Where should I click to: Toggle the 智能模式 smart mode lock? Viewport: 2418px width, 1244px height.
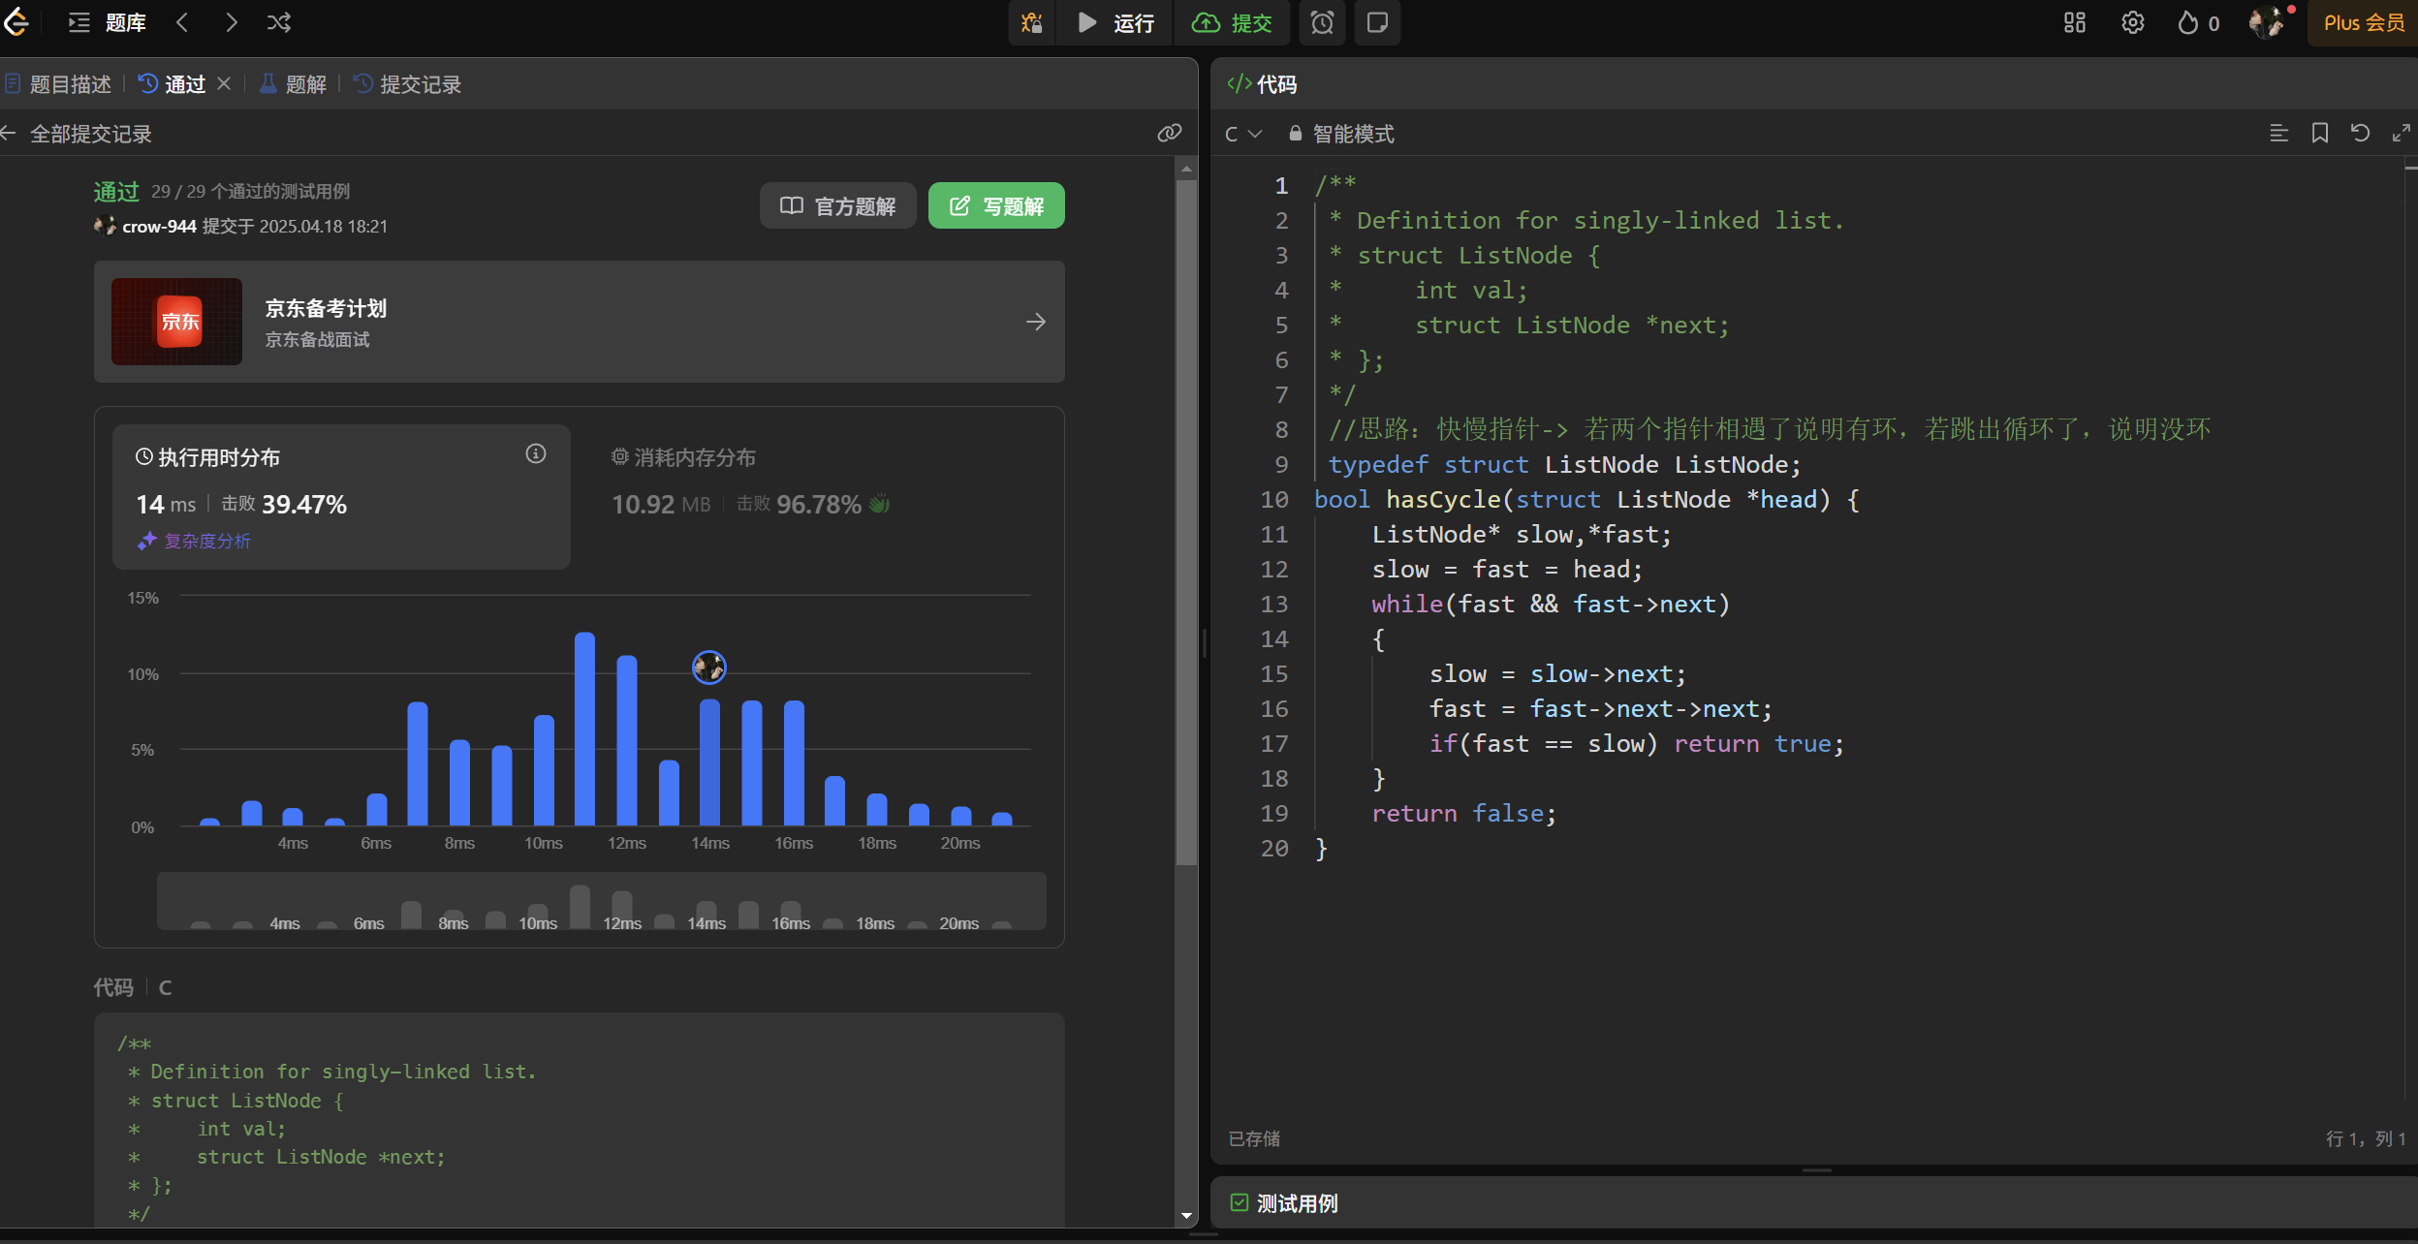[1341, 134]
